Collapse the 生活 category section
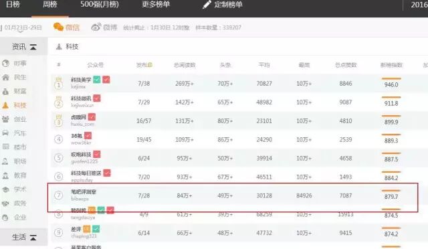Screen dimensions: 428x249 tap(33, 238)
